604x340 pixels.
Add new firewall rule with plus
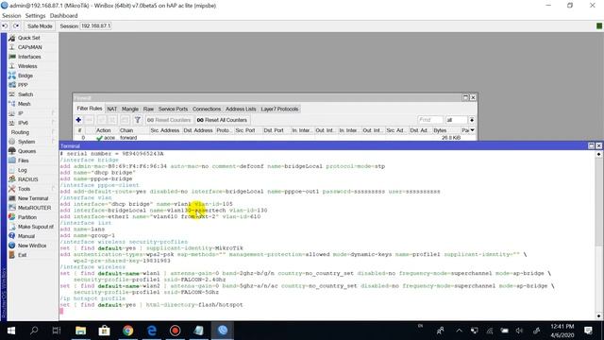point(78,120)
